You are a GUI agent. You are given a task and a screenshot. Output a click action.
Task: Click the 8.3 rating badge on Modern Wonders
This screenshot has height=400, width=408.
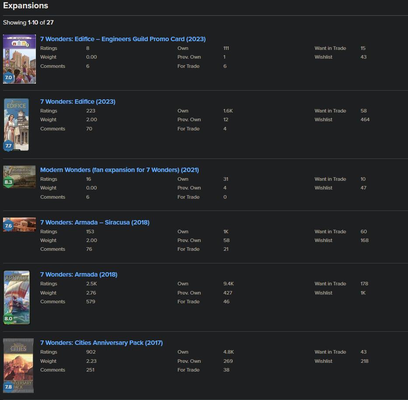[x=8, y=182]
